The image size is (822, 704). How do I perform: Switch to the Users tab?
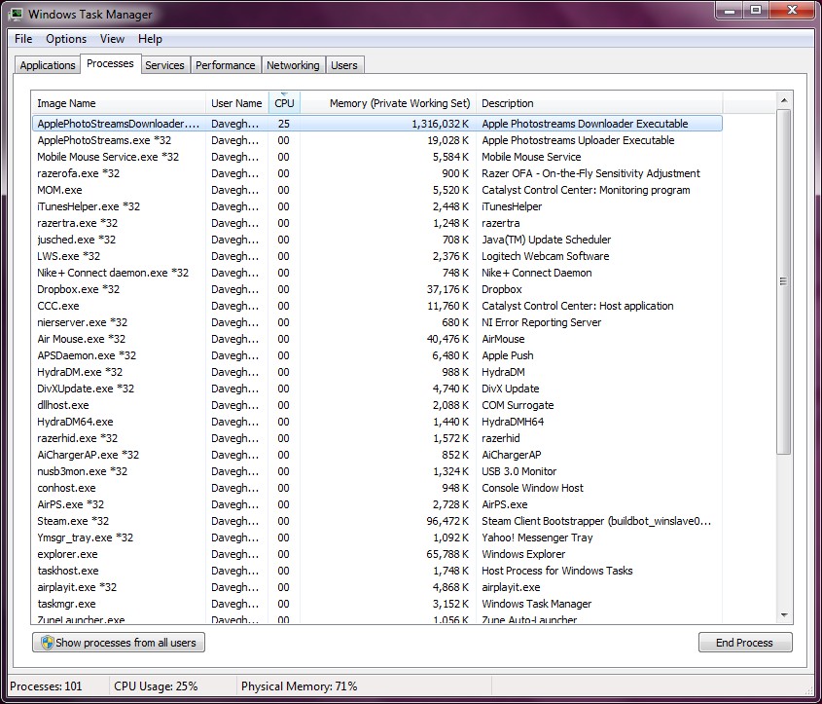(x=344, y=65)
